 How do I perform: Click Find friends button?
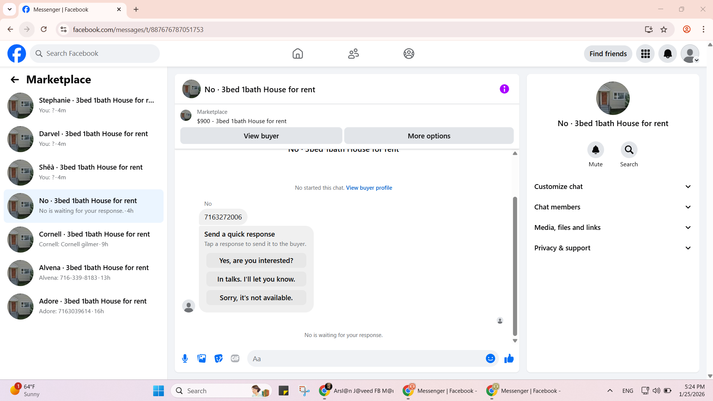tap(608, 54)
